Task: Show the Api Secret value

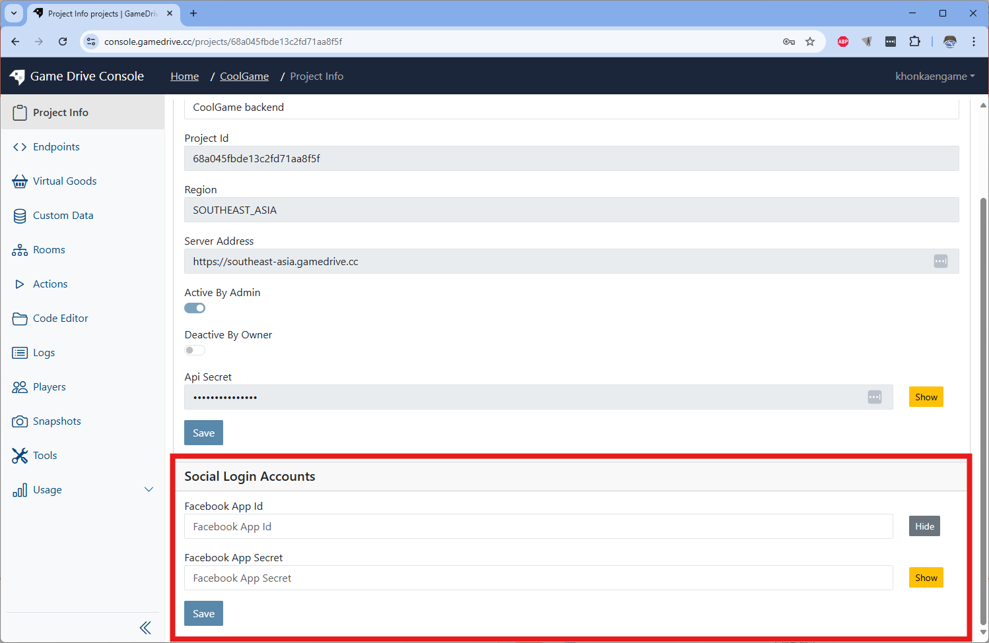Action: [x=926, y=397]
